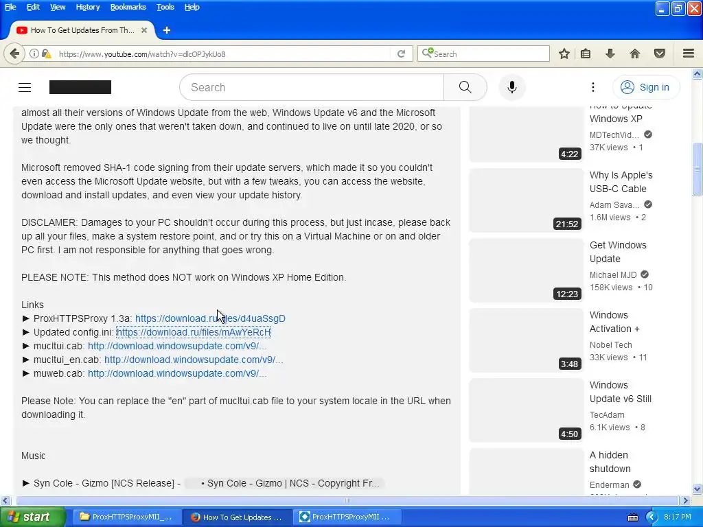Click the vertical scrollbar down arrow
This screenshot has height=527, width=703.
(698, 489)
